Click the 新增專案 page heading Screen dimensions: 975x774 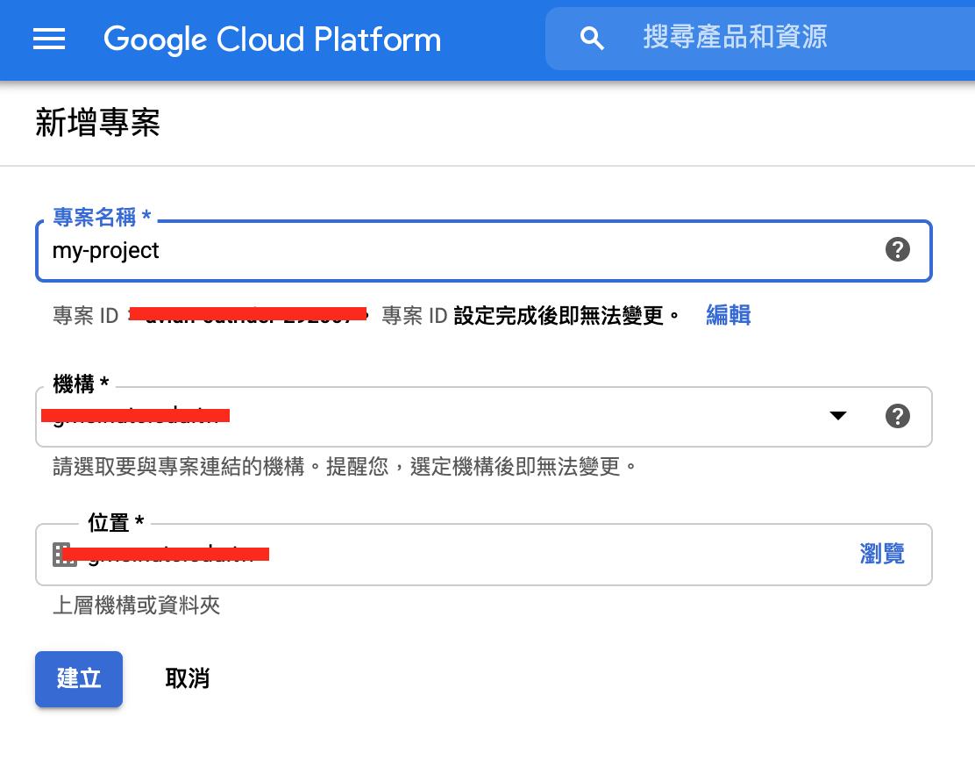[97, 122]
